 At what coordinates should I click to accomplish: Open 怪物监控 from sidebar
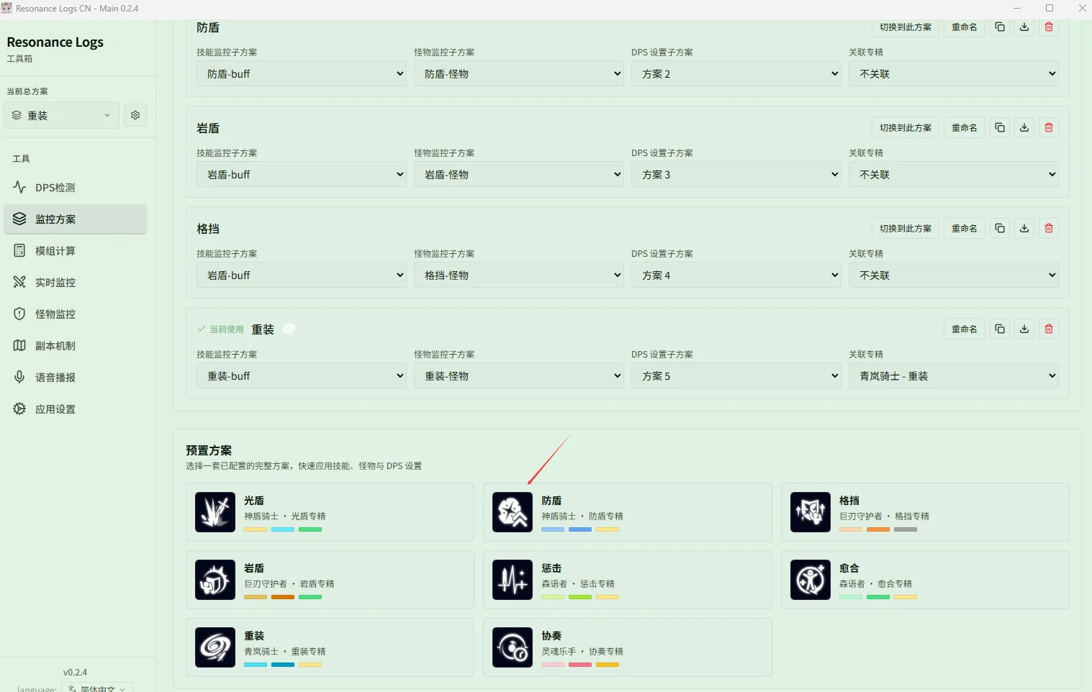point(76,314)
